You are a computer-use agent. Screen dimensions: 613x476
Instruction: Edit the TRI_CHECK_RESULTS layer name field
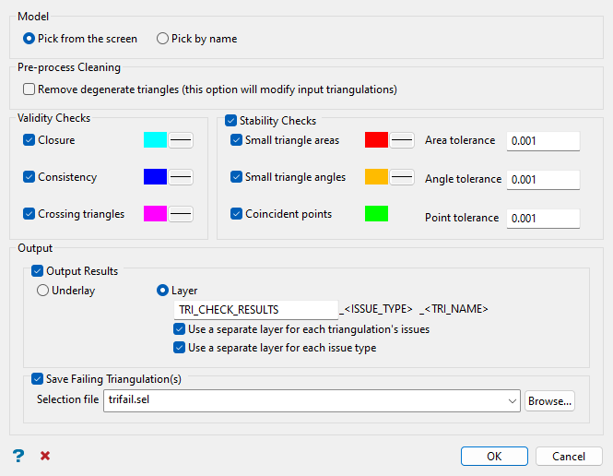click(x=256, y=309)
